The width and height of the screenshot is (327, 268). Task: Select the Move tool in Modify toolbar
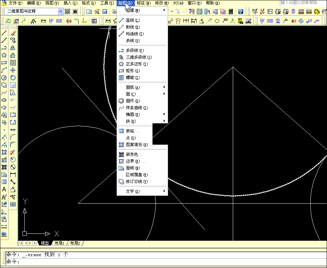pyautogui.click(x=13, y=70)
